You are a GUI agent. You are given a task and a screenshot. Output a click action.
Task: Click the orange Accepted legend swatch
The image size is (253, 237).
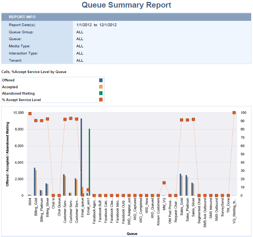(101, 87)
